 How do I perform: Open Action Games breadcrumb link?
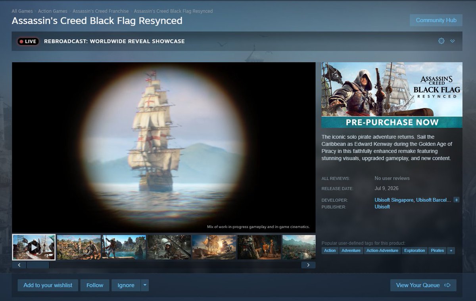(x=53, y=11)
